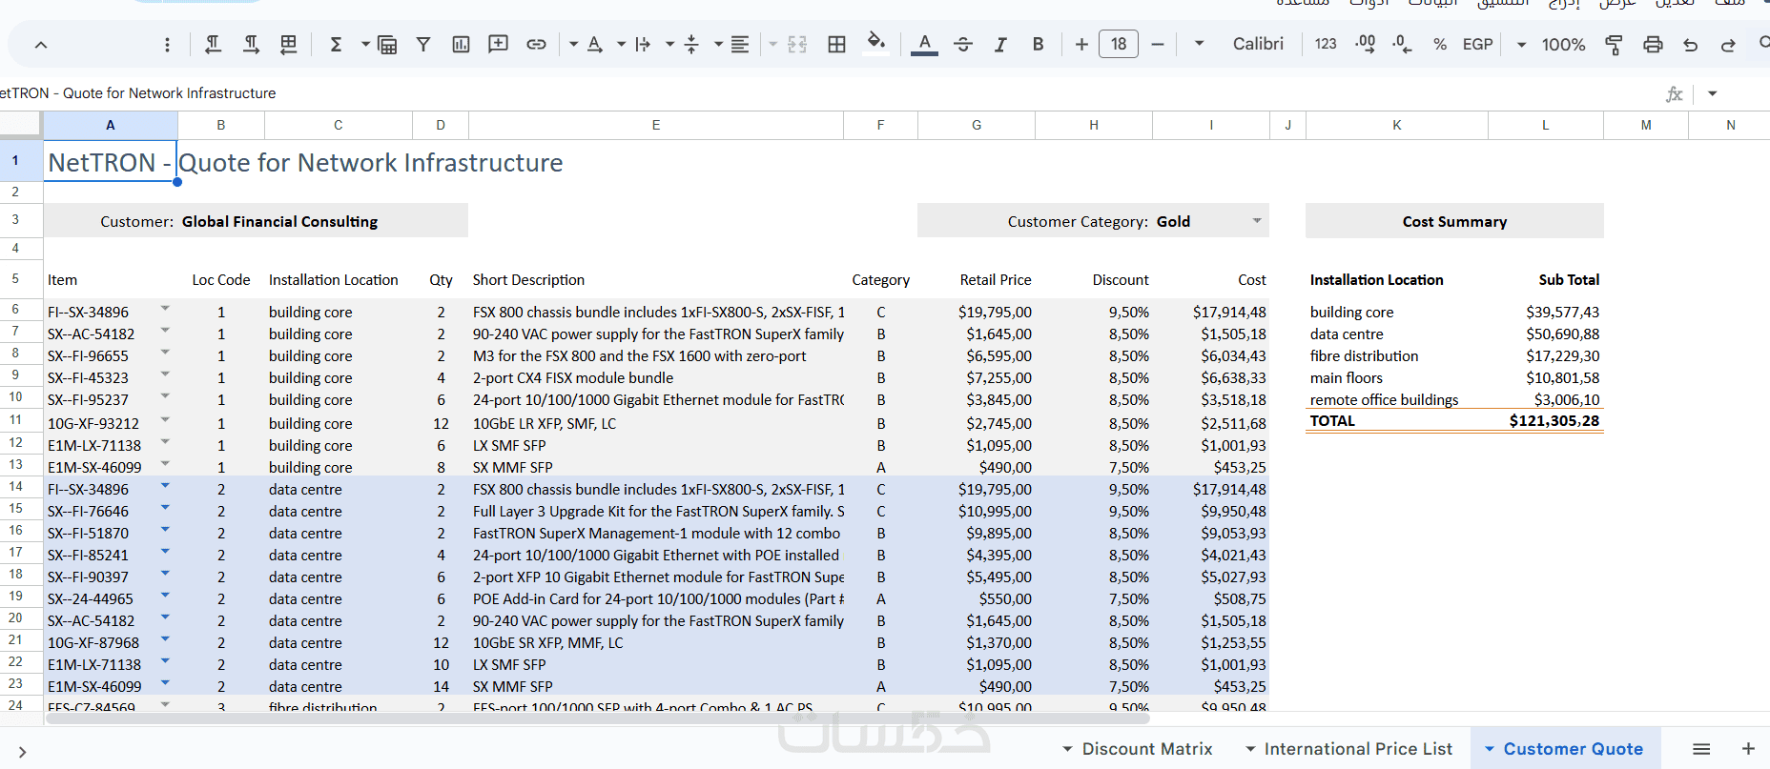Click the Print icon
Image resolution: width=1770 pixels, height=769 pixels.
click(1653, 44)
